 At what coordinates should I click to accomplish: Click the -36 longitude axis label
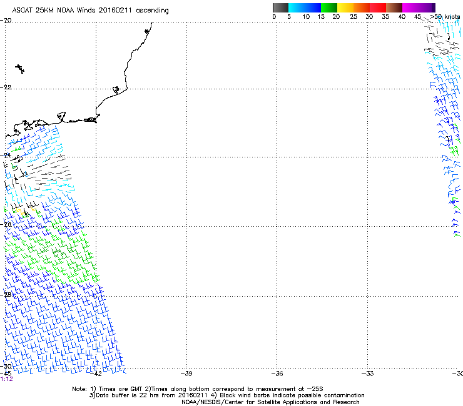pos(277,374)
